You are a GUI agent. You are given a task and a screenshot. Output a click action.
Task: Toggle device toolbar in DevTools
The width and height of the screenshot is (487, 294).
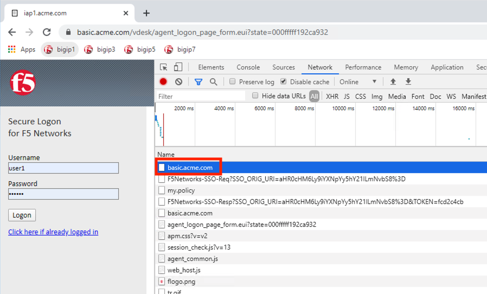(x=178, y=67)
